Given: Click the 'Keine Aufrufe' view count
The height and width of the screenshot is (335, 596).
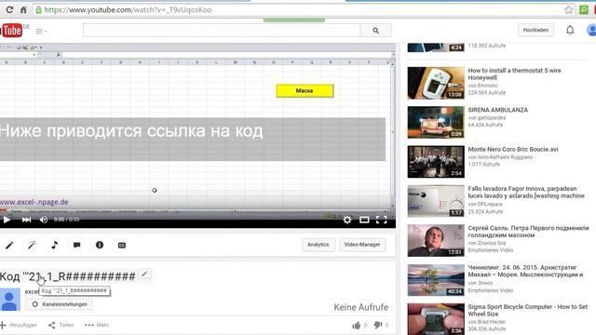Looking at the screenshot, I should (361, 307).
